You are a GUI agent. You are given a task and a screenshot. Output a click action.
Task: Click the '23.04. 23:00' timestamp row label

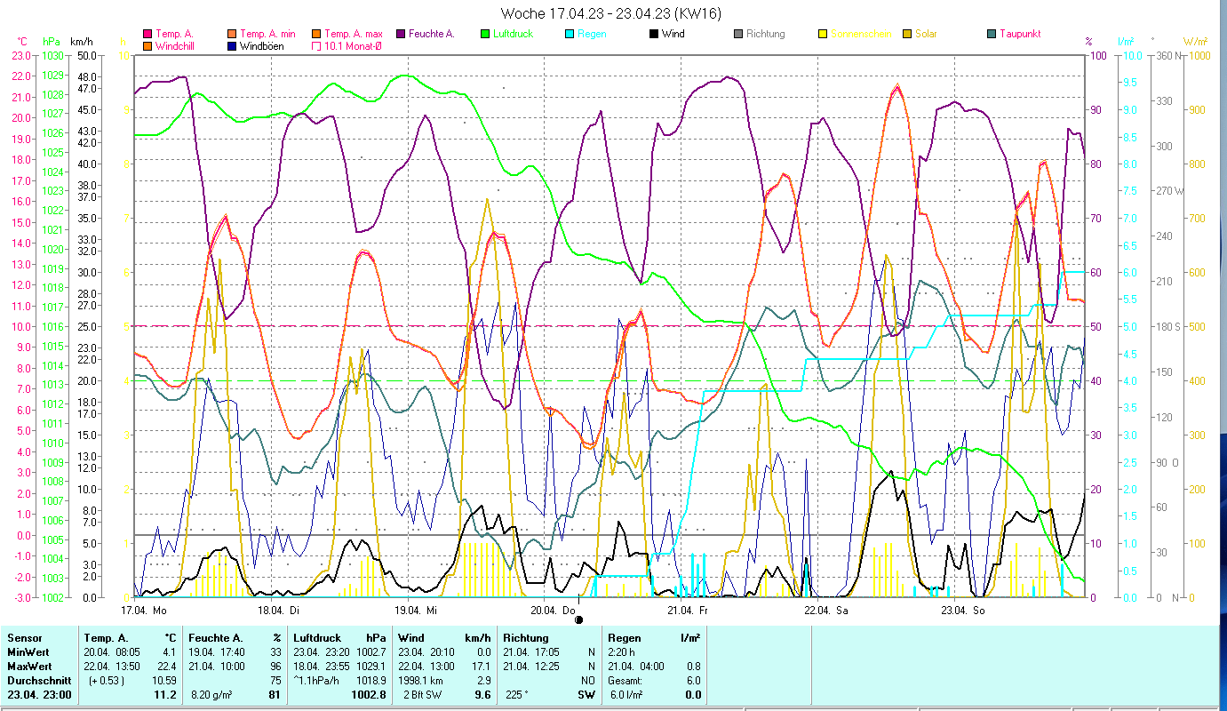coord(37,694)
